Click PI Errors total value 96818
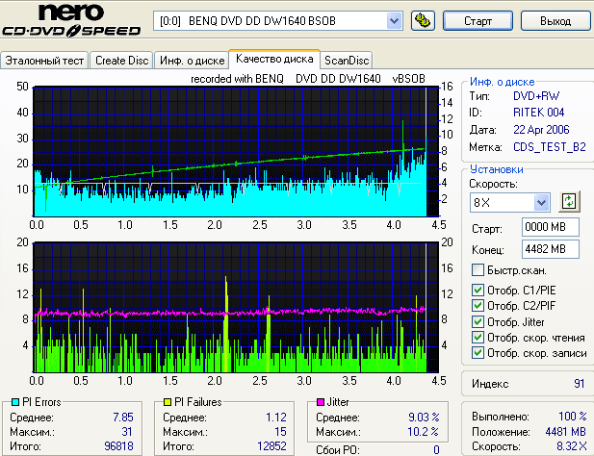The height and width of the screenshot is (456, 594). pyautogui.click(x=118, y=446)
